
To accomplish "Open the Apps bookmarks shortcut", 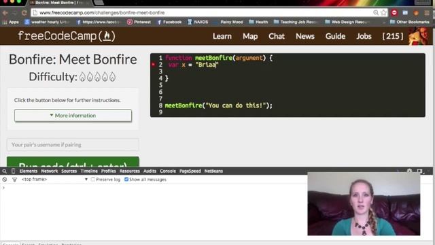I will [11, 22].
